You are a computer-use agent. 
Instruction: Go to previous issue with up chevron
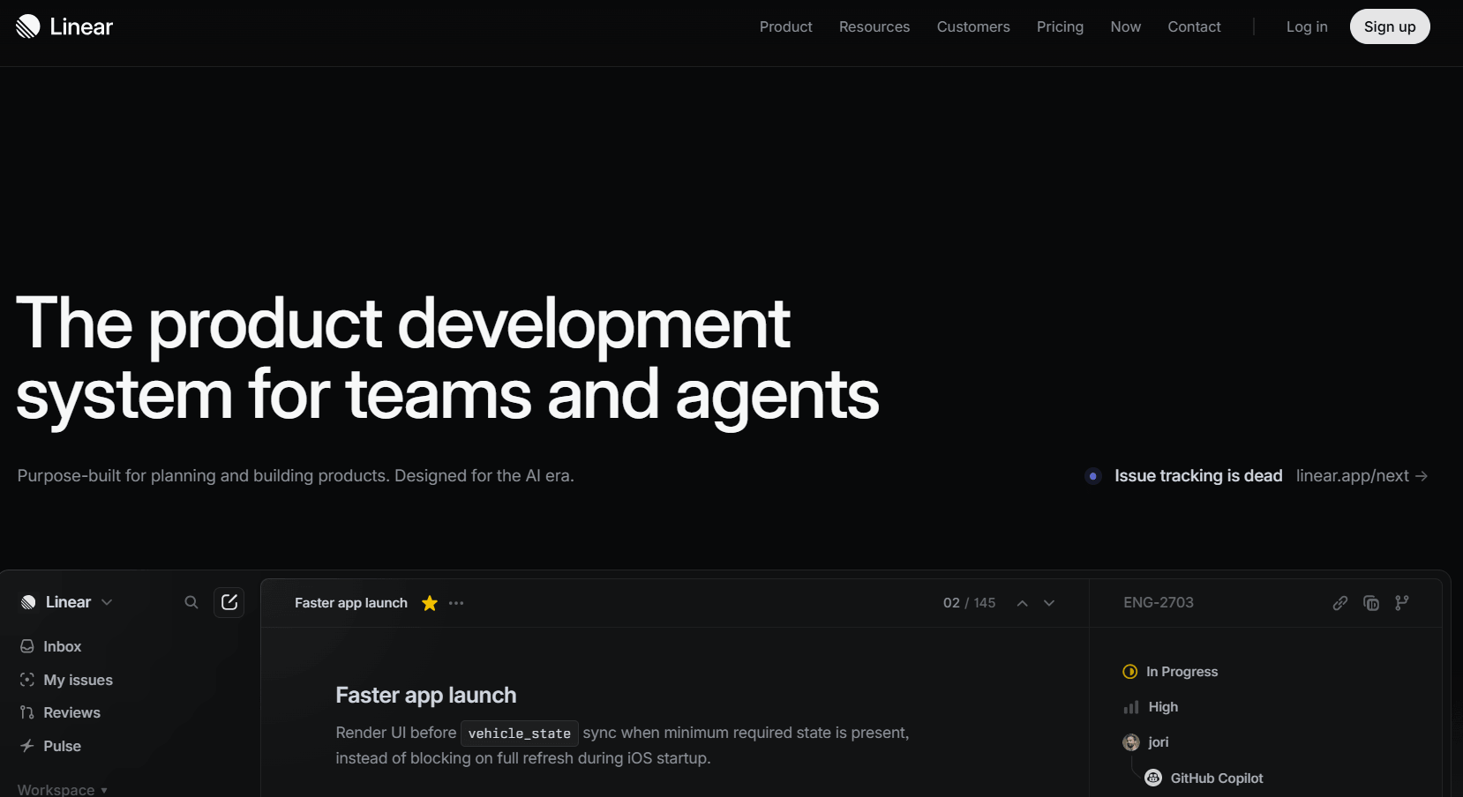pyautogui.click(x=1023, y=603)
